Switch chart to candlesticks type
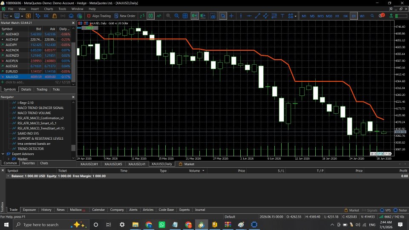This screenshot has width=409, height=230. [x=150, y=16]
